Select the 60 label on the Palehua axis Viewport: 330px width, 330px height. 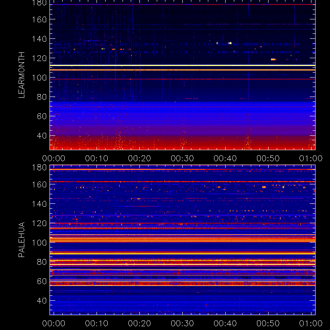pyautogui.click(x=42, y=281)
